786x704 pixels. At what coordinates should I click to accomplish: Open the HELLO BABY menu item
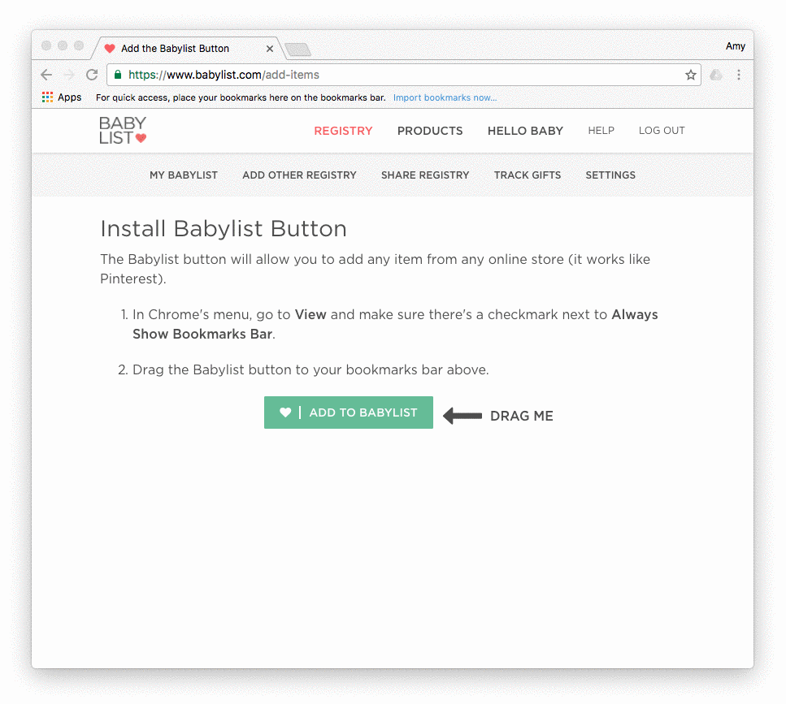tap(525, 131)
